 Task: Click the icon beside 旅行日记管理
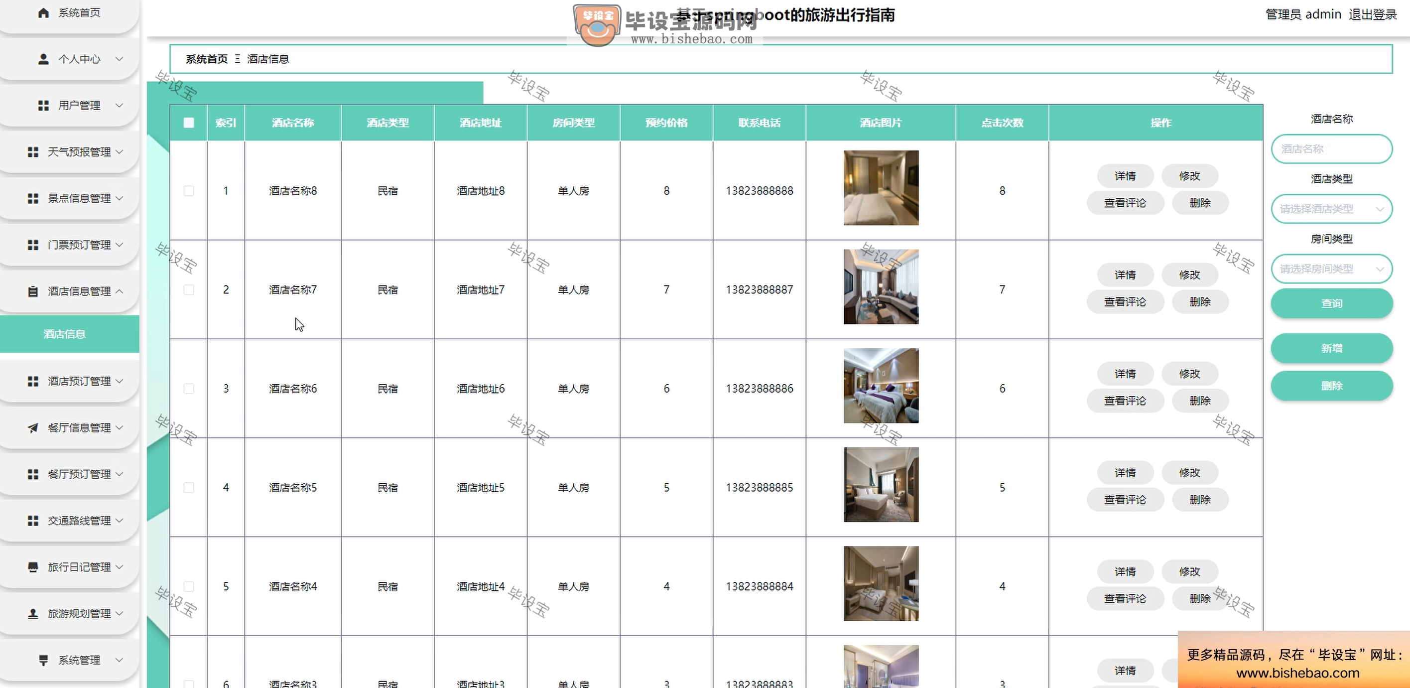pos(33,567)
